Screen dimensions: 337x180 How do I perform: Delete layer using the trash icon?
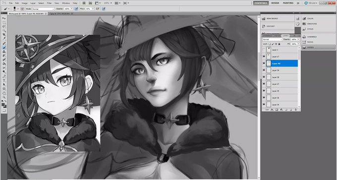click(x=296, y=110)
